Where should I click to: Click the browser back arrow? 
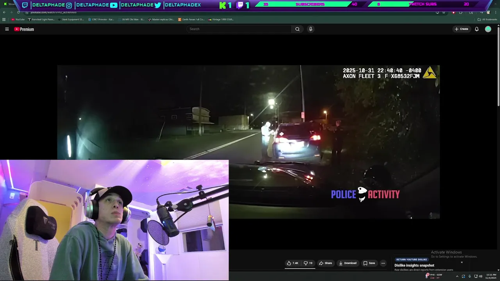point(4,12)
